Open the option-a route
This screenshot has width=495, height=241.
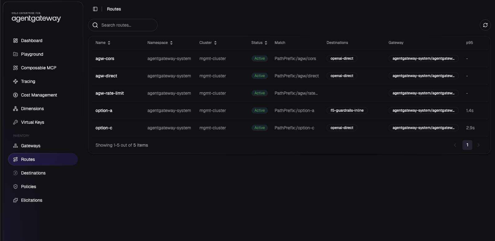coord(104,110)
